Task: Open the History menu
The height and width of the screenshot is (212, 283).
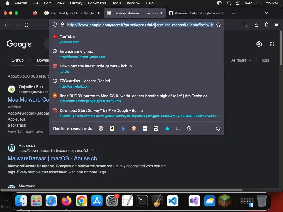Action: coord(76,3)
